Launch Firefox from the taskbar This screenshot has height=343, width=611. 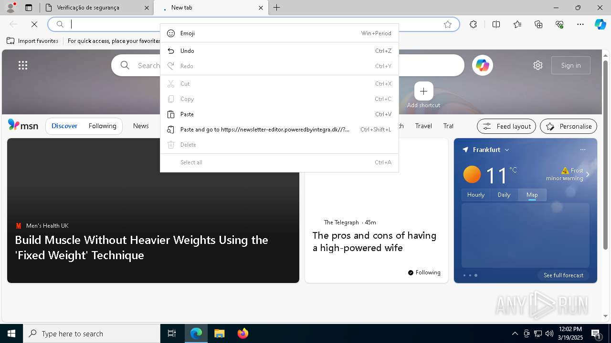pyautogui.click(x=243, y=333)
